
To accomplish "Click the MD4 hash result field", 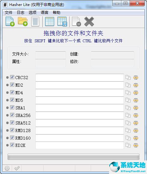I will [x=80, y=93].
